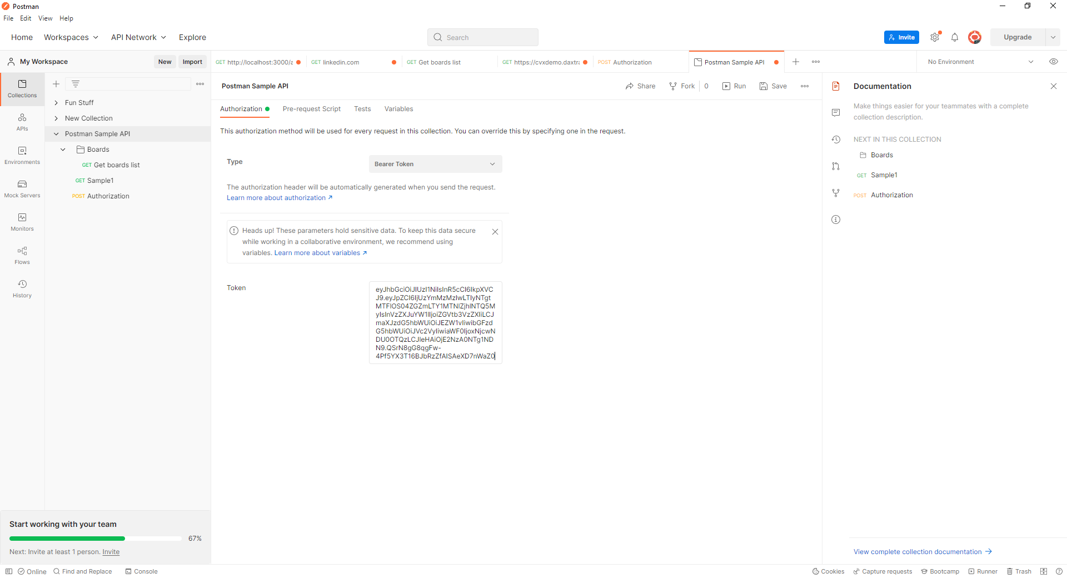Open a new request tab with plus

(x=796, y=62)
